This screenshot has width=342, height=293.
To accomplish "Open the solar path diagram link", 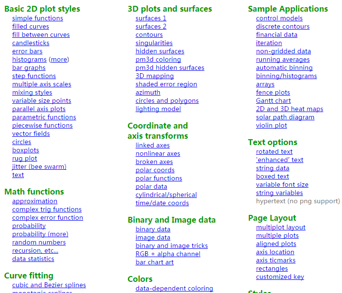I will click(285, 117).
